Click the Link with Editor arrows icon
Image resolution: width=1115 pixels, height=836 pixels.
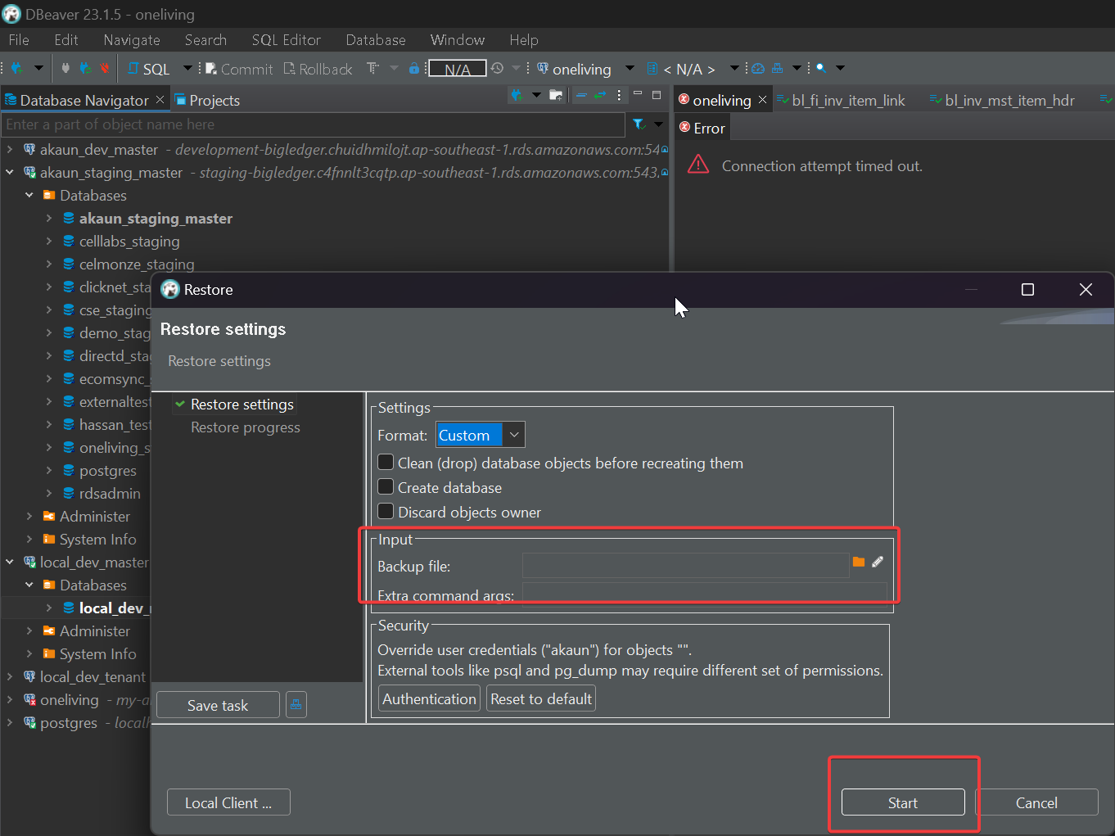[600, 96]
